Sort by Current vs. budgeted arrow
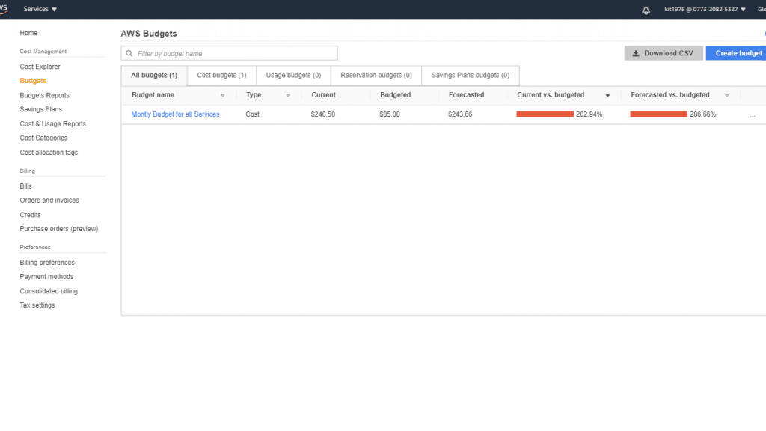 point(607,95)
